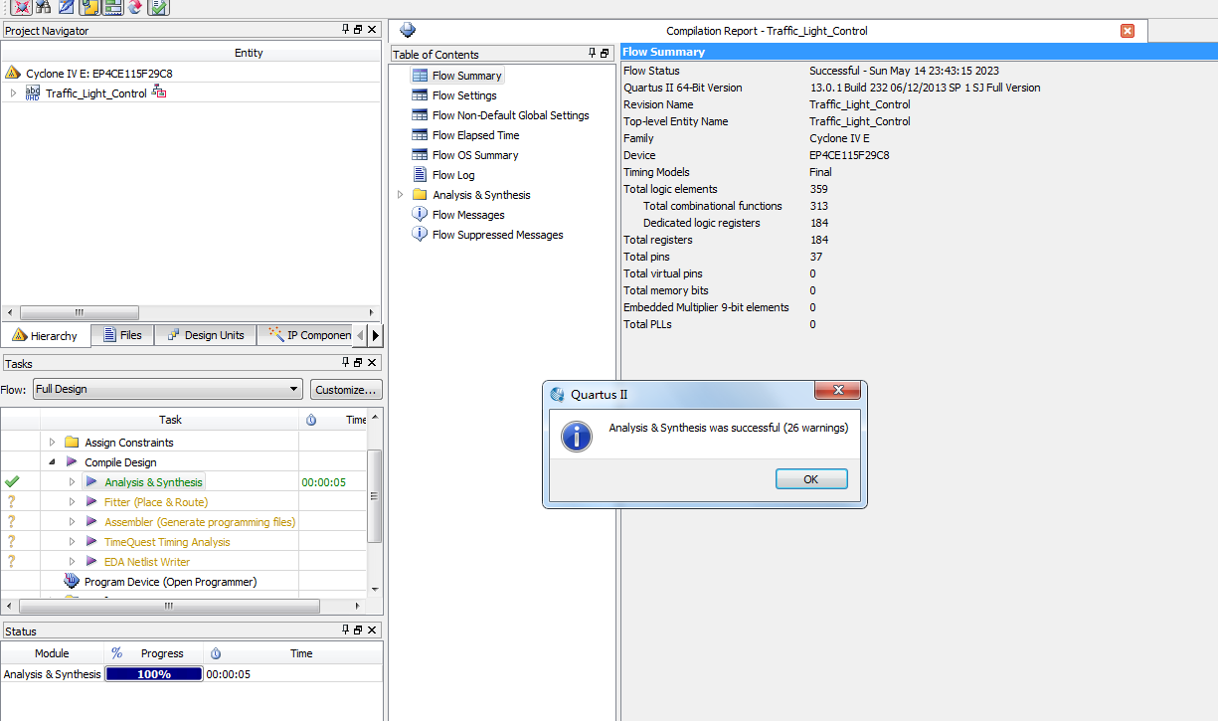Click the Tasks panel horizontal scrollbar
Viewport: 1218px width, 721px height.
(x=169, y=606)
